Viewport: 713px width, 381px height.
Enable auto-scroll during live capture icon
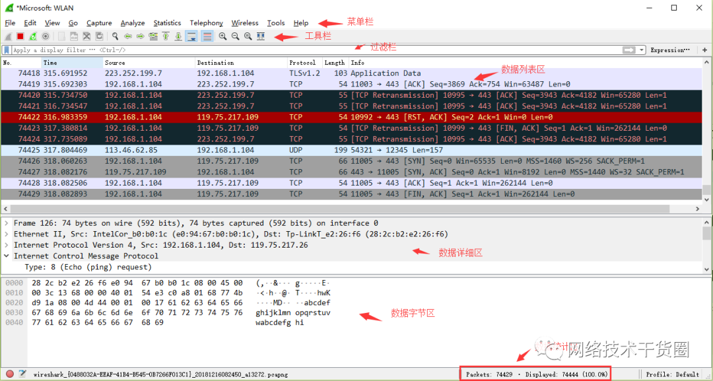pyautogui.click(x=191, y=36)
